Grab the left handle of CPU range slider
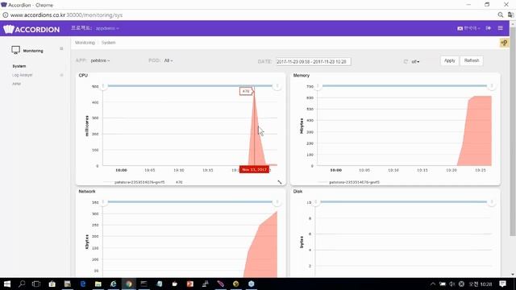 click(x=103, y=86)
